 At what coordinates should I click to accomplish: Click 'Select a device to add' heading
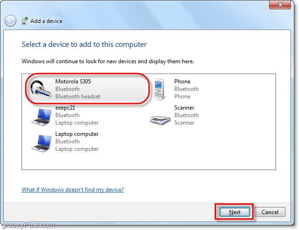click(x=84, y=45)
